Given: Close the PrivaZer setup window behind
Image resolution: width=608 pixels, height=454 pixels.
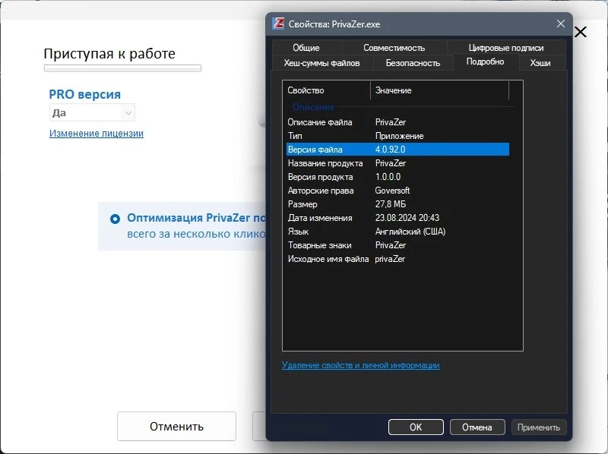Looking at the screenshot, I should (x=581, y=32).
